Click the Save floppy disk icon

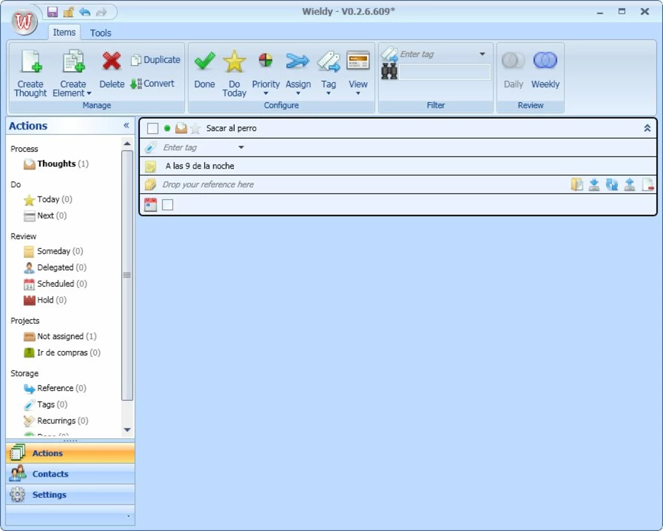(52, 12)
